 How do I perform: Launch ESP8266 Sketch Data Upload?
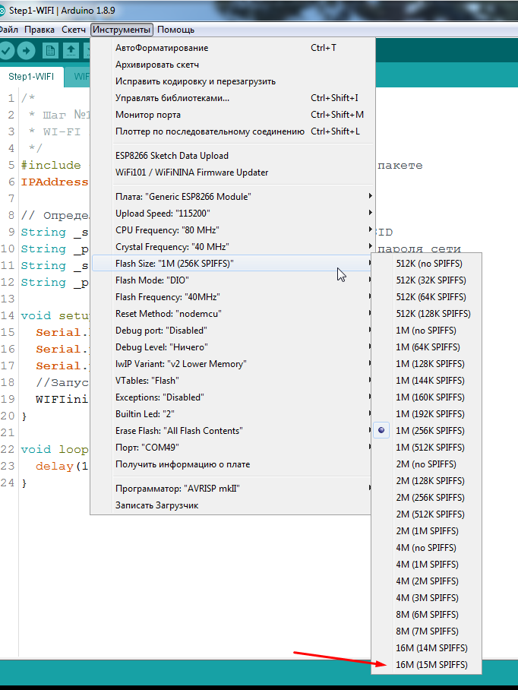[233, 156]
